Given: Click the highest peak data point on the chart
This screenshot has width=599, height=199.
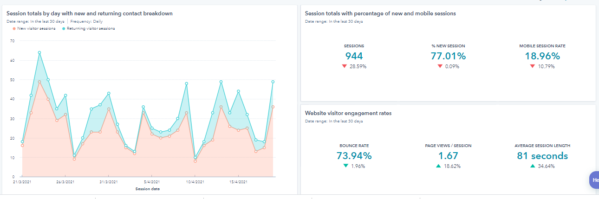Looking at the screenshot, I should (39, 52).
